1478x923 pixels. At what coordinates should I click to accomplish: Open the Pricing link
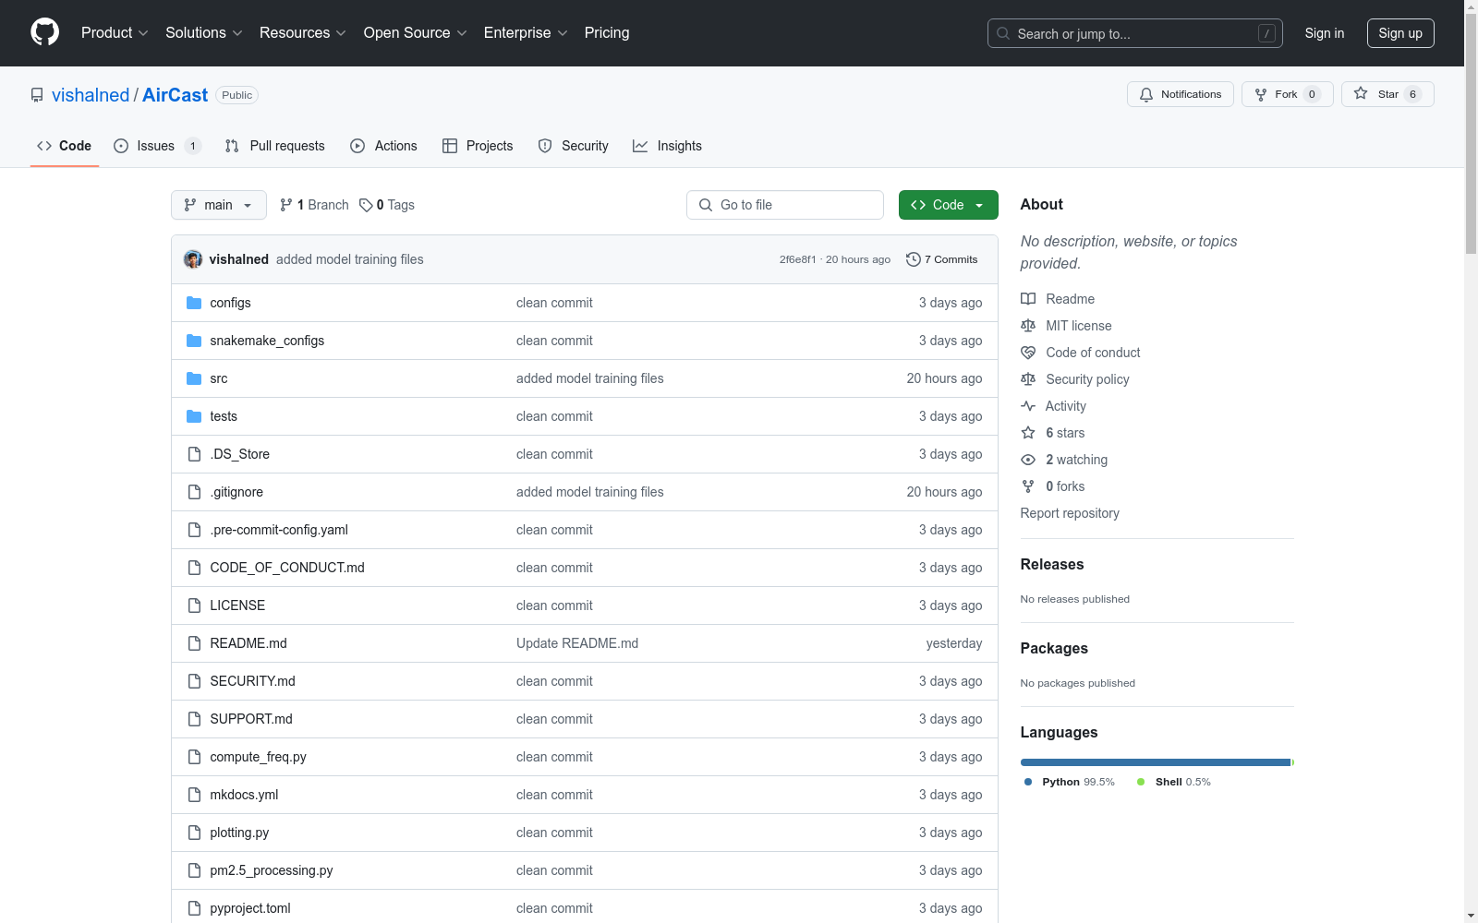(607, 33)
